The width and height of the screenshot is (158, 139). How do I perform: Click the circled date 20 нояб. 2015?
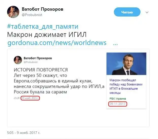click(30, 98)
